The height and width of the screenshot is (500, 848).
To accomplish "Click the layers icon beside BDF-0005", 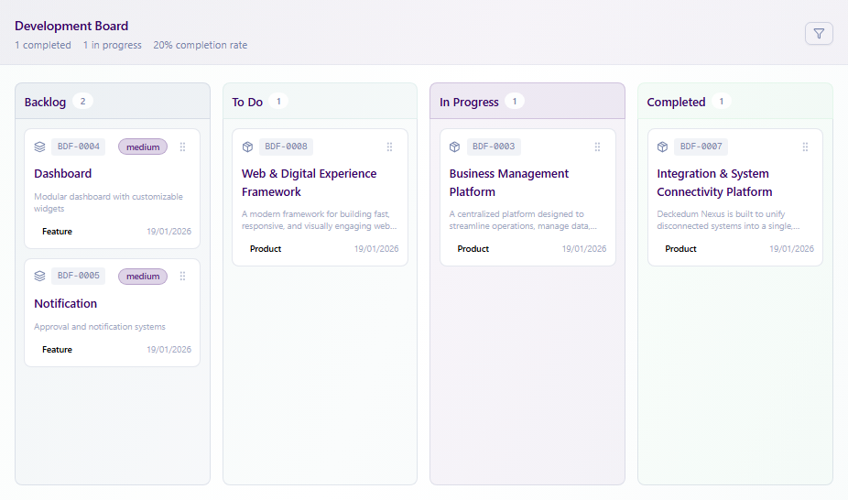I will point(39,277).
